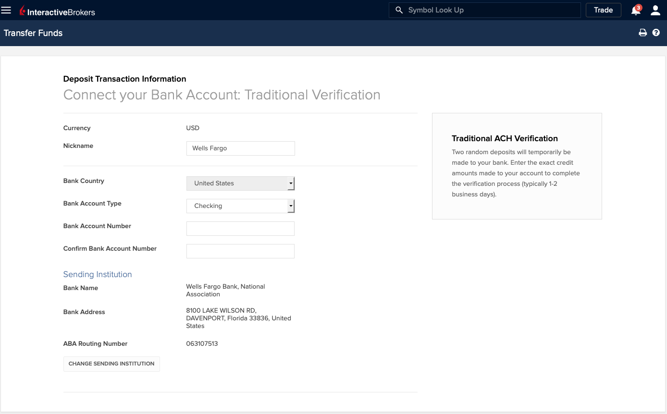Click the ABA routing number 063107513

tap(202, 344)
